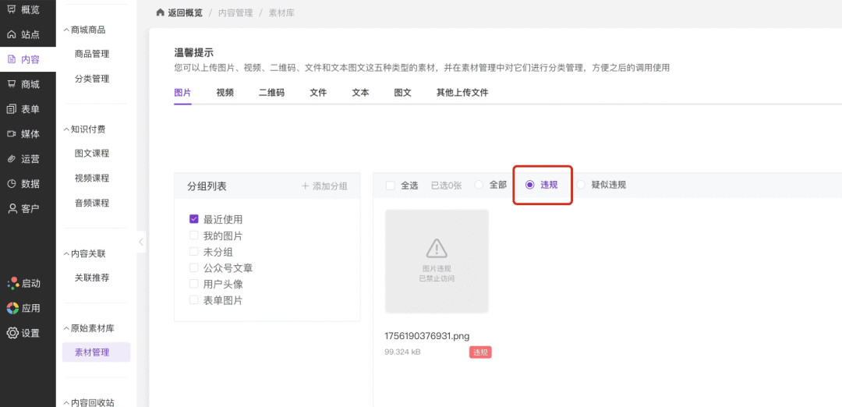Click the 返回概览 breadcrumb link
842x407 pixels.
click(x=186, y=13)
